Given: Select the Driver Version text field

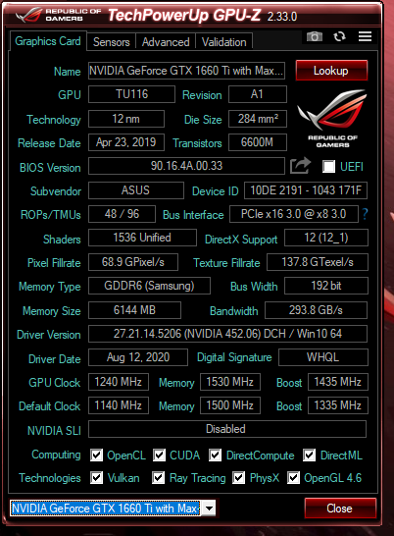Looking at the screenshot, I should point(227,334).
